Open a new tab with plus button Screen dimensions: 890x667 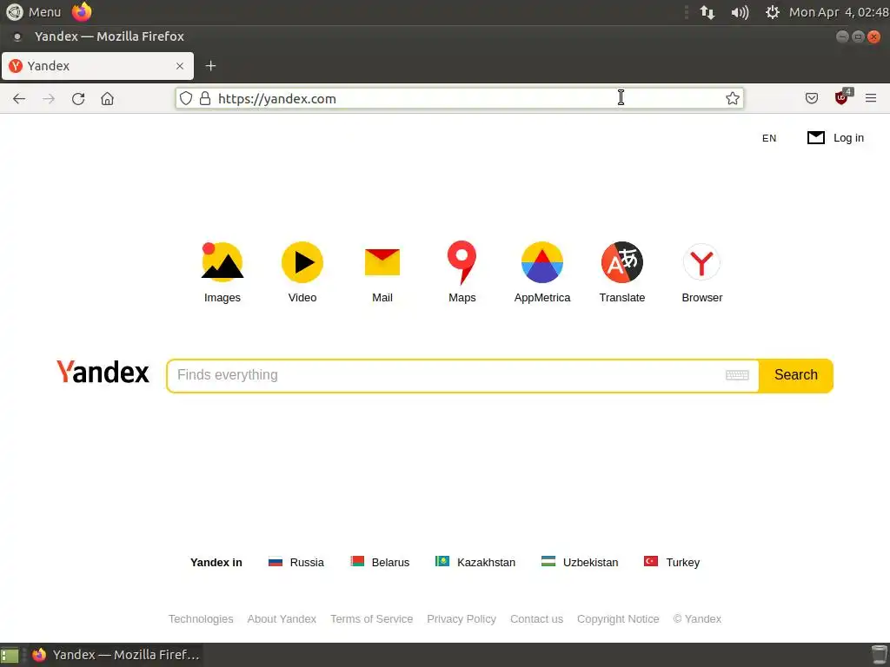click(210, 66)
